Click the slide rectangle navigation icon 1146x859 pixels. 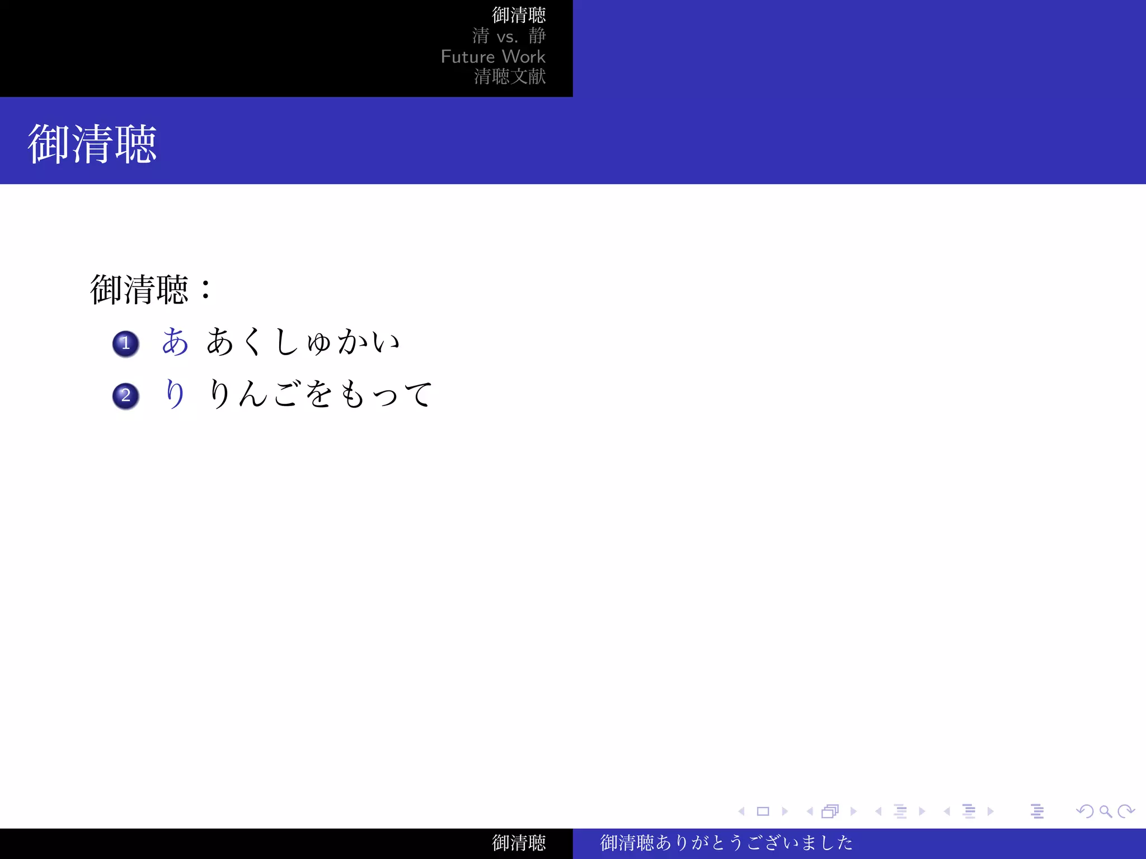pyautogui.click(x=763, y=811)
